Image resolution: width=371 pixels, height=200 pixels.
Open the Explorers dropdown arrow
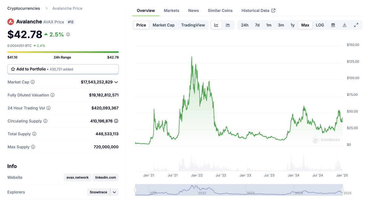click(114, 192)
